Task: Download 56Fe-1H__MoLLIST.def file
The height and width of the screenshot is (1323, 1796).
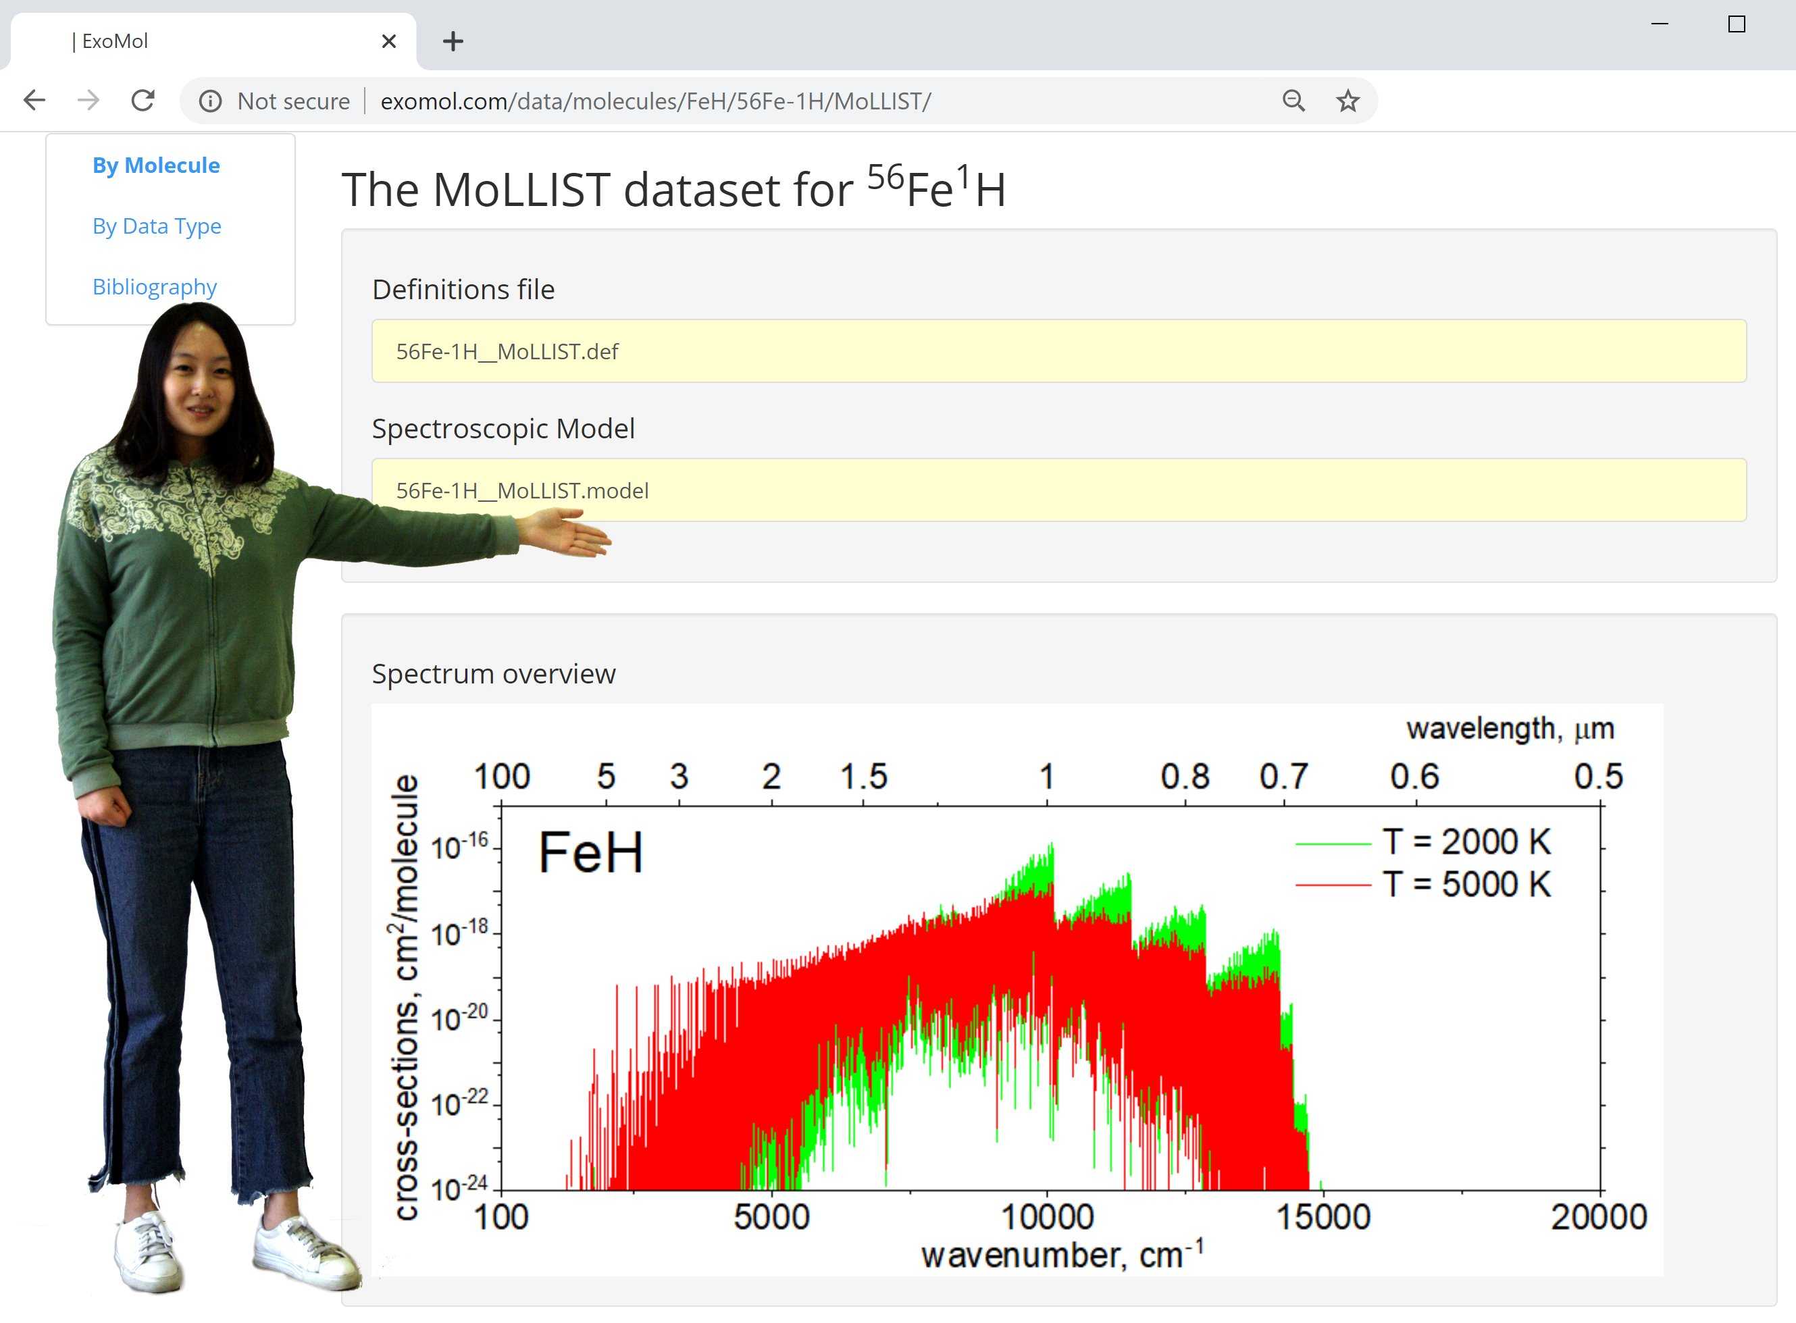Action: pos(507,352)
